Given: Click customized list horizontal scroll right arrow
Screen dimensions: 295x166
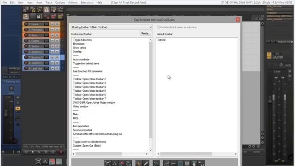Looking at the screenshot, I should (147, 154).
